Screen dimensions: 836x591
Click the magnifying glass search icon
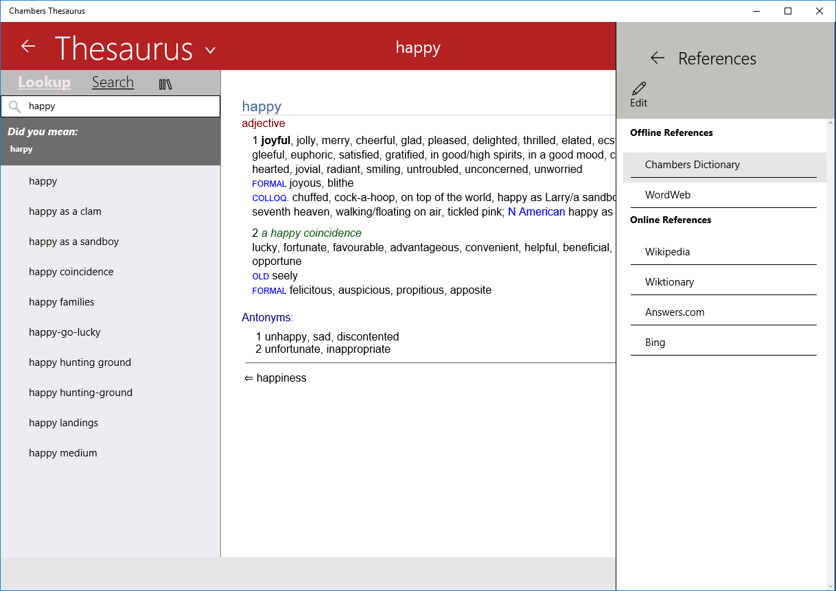point(15,106)
